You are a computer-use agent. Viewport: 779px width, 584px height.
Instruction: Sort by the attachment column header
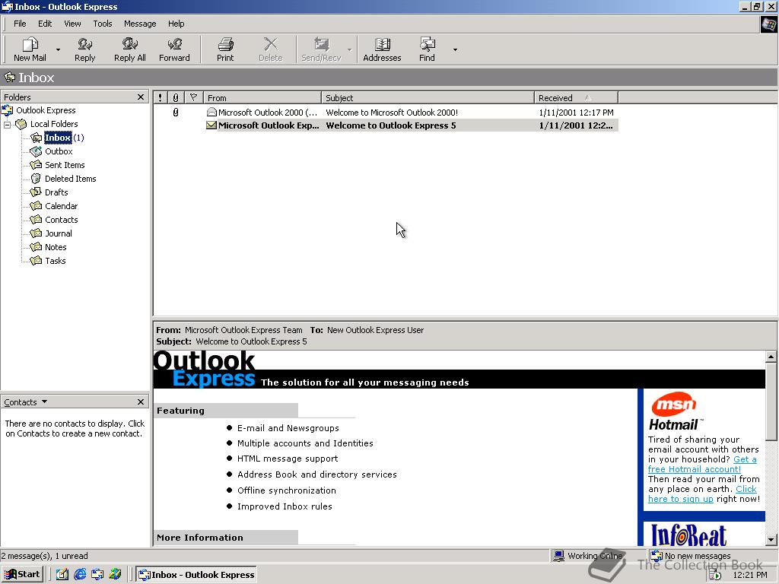tap(176, 98)
